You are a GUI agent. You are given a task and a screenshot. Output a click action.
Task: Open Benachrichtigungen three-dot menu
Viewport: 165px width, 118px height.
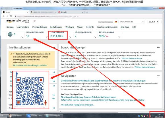pyautogui.click(x=158, y=47)
